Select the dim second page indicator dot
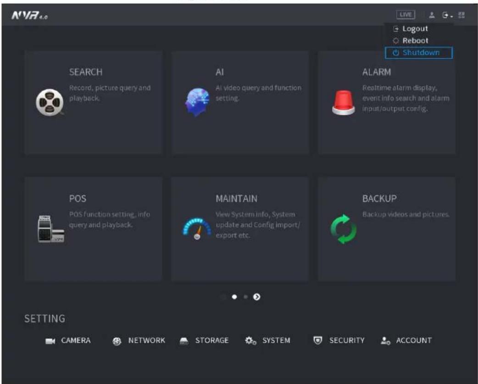Screen dimensions: 478x384 (x=245, y=297)
